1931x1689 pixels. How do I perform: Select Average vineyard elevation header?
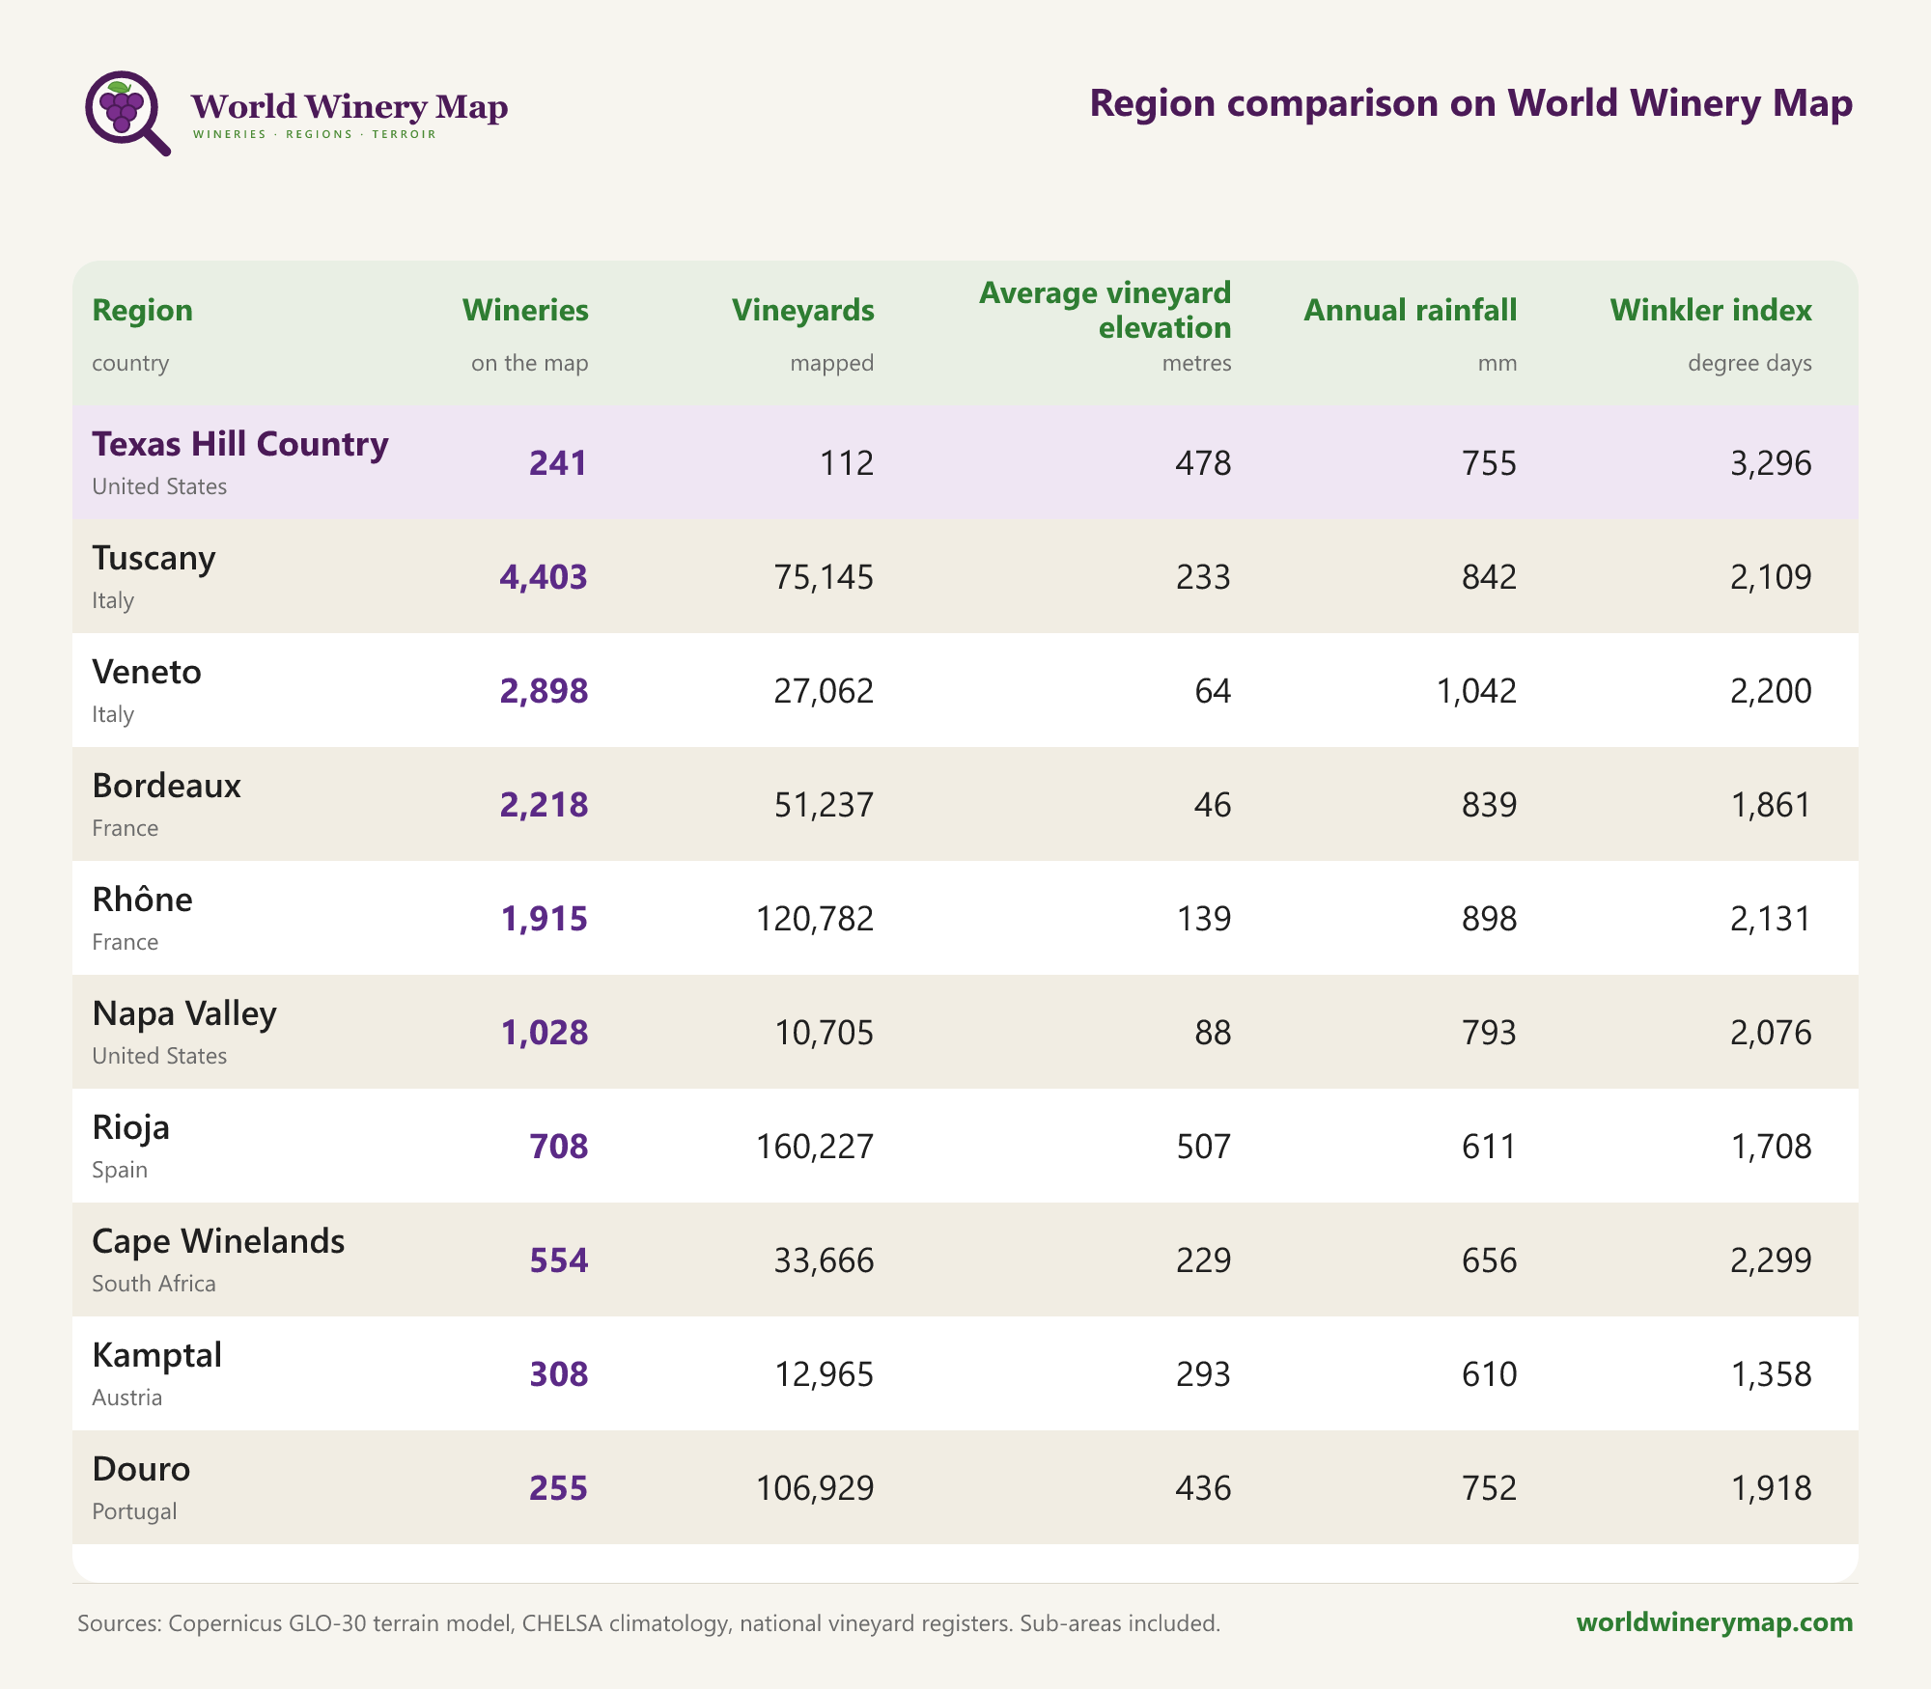[x=1105, y=310]
